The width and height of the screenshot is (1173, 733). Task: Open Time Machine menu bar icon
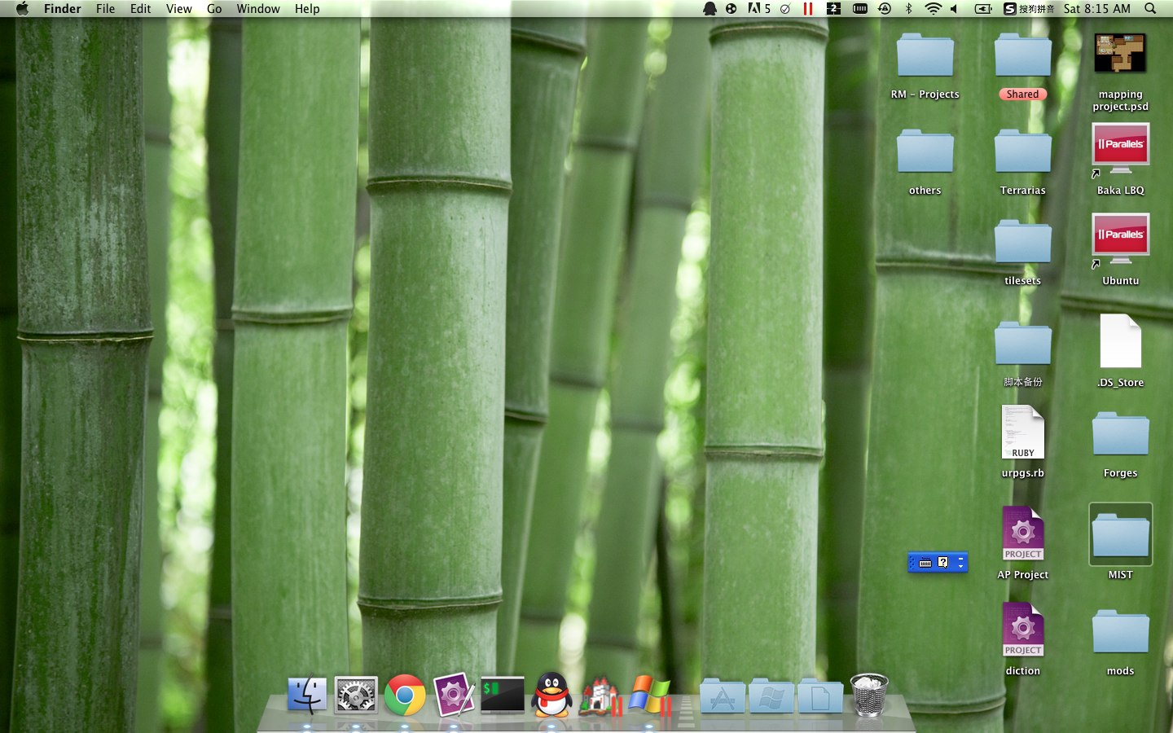885,8
